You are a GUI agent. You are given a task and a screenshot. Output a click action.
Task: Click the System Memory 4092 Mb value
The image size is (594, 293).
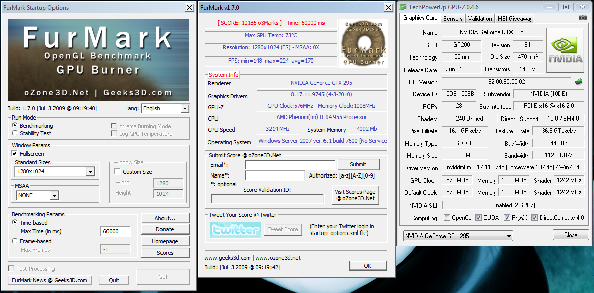pyautogui.click(x=367, y=129)
